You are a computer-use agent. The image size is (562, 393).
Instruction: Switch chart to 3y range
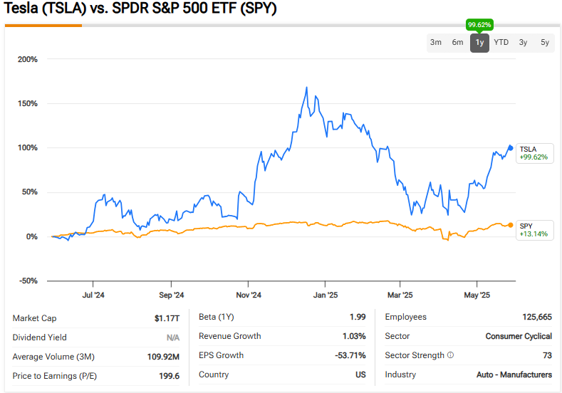(x=523, y=42)
